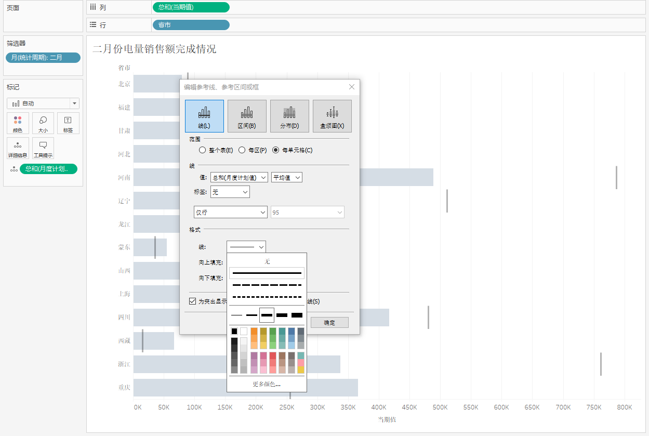Pick the thinnest line width

click(x=236, y=315)
